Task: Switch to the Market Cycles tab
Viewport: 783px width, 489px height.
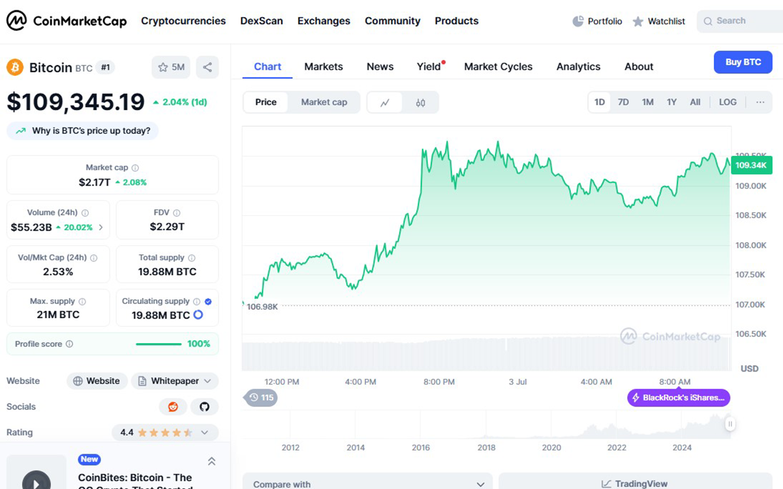Action: 499,67
